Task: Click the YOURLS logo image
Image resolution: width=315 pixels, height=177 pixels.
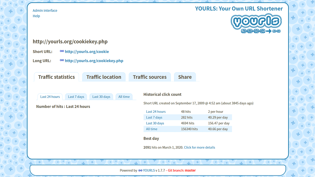Action: pos(256,23)
